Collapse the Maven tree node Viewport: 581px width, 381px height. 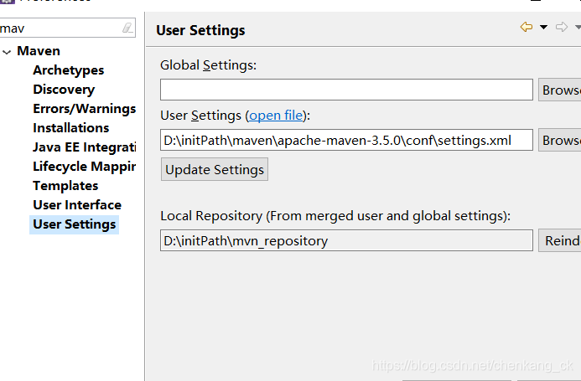pyautogui.click(x=7, y=52)
